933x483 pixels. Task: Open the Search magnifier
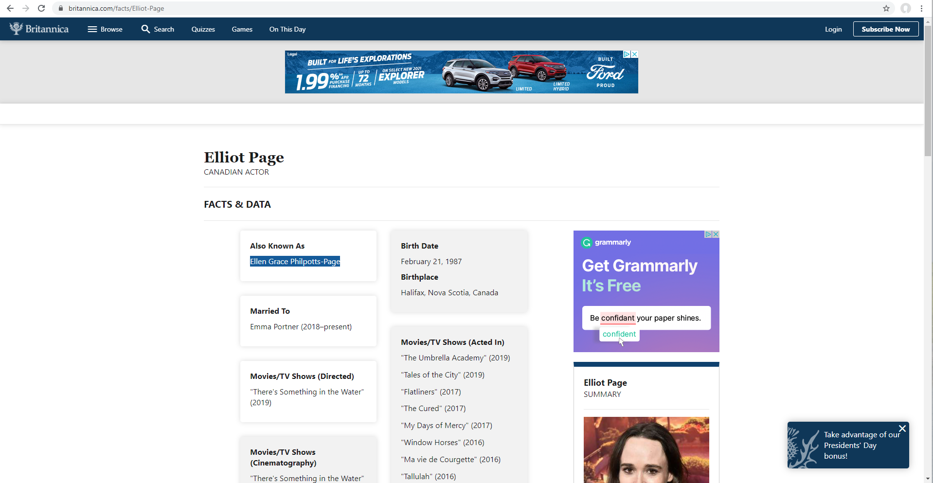[158, 29]
